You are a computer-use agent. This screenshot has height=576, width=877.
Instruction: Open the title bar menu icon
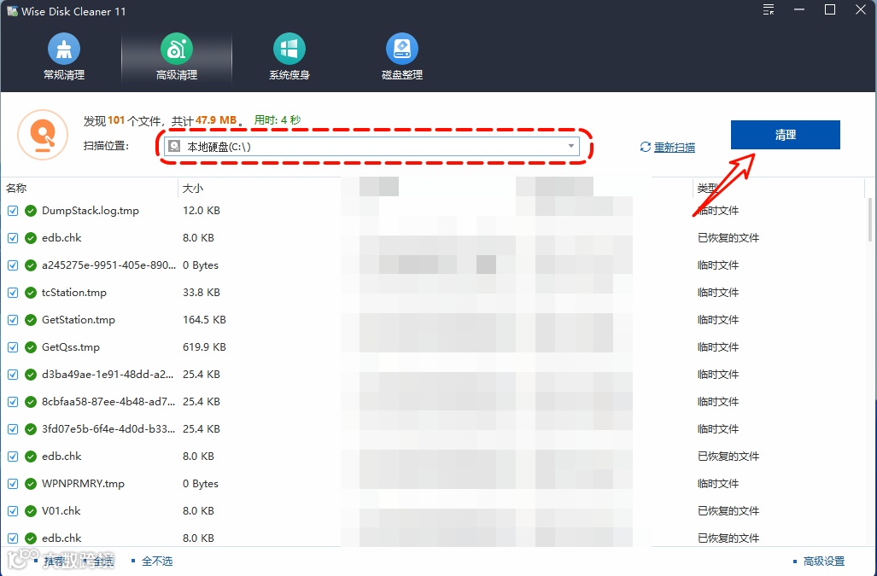click(769, 10)
